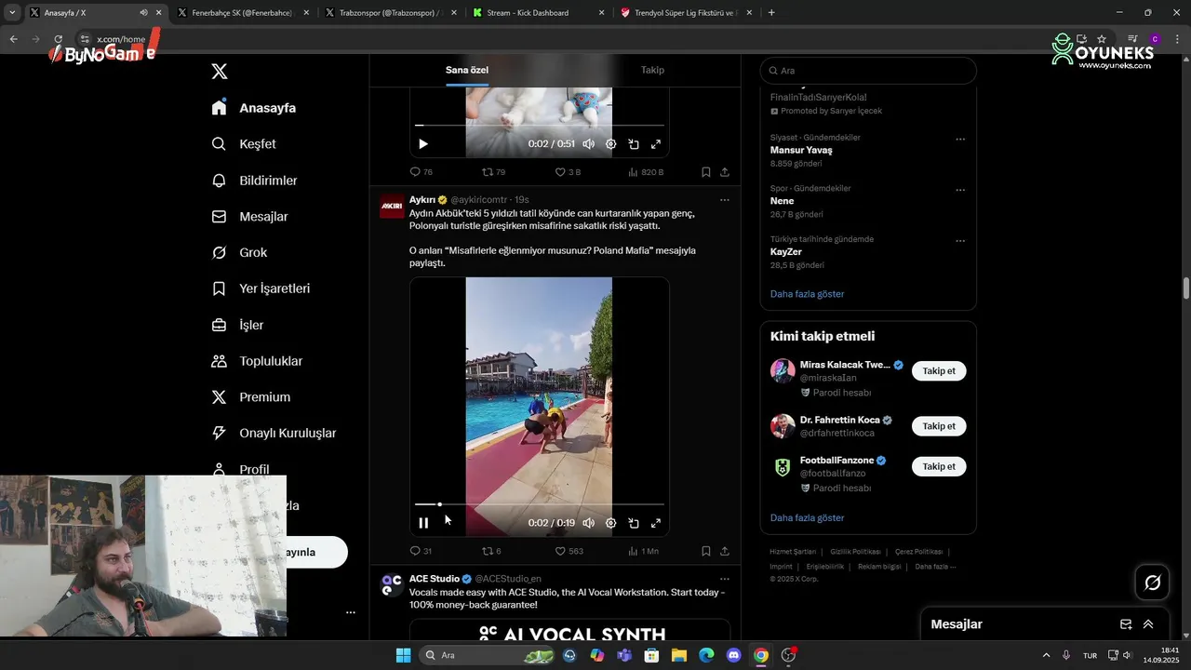Screen dimensions: 1191x670
Task: Bookmark the Aykırı post
Action: [x=705, y=551]
